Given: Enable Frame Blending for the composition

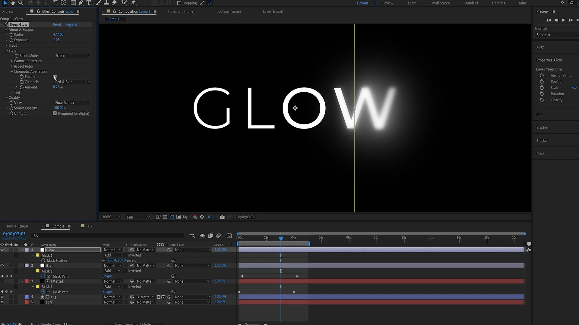Looking at the screenshot, I should 210,236.
